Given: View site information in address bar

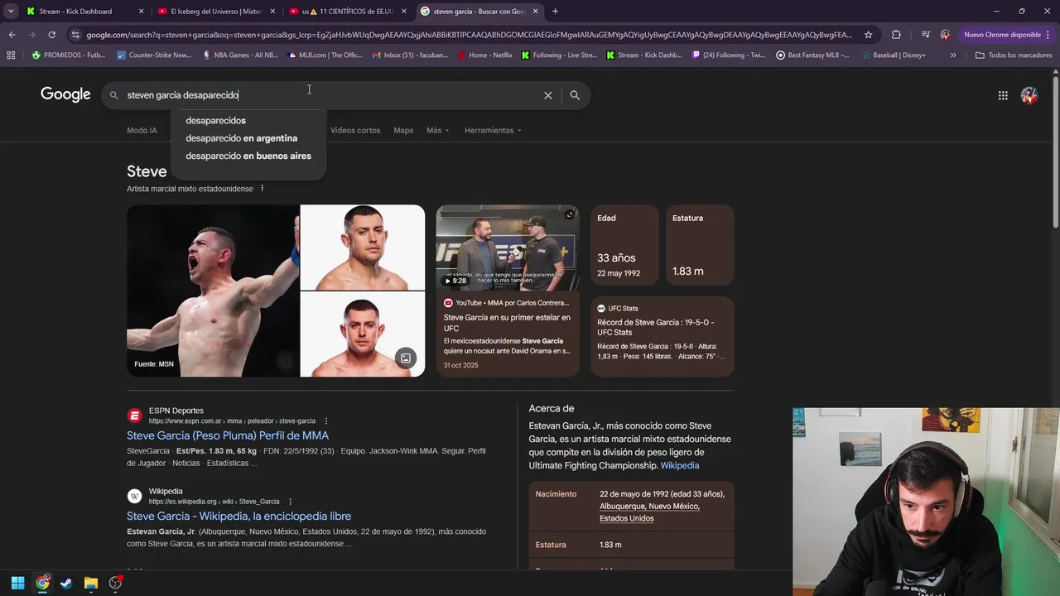Looking at the screenshot, I should click(76, 35).
